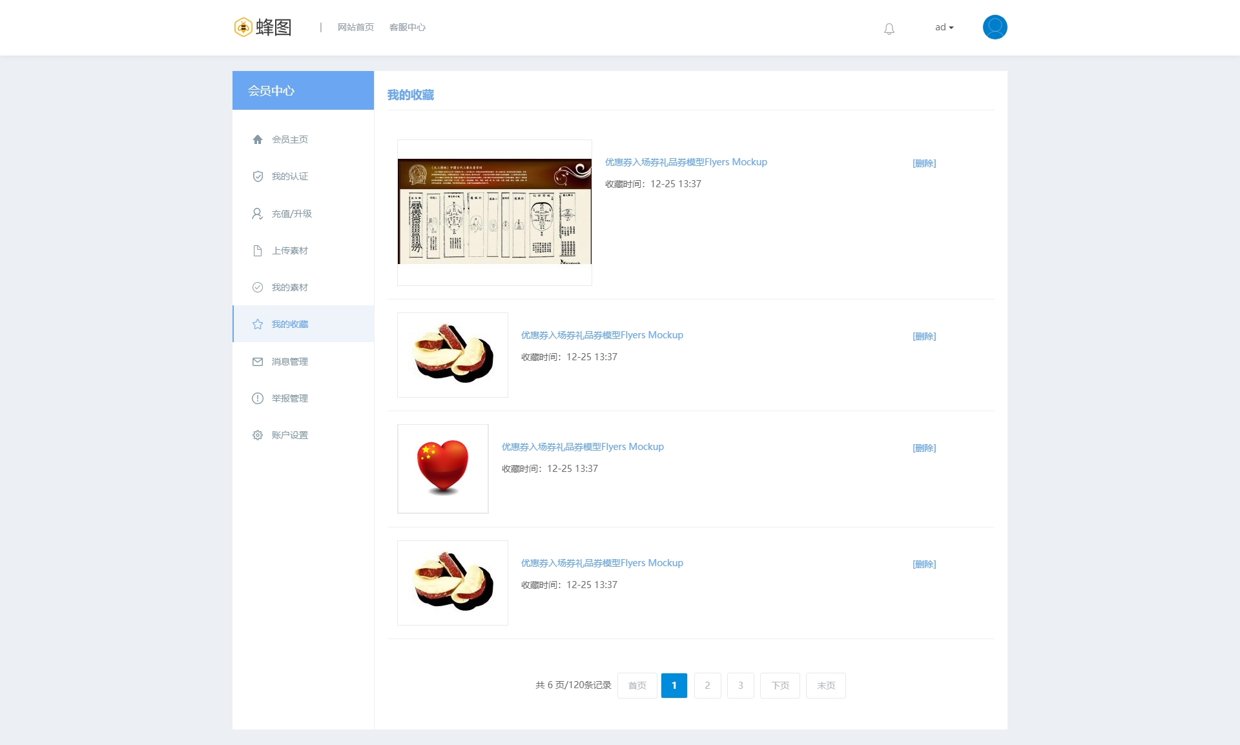The image size is (1240, 745).
Task: Go to page 2 of favorites
Action: (x=707, y=686)
